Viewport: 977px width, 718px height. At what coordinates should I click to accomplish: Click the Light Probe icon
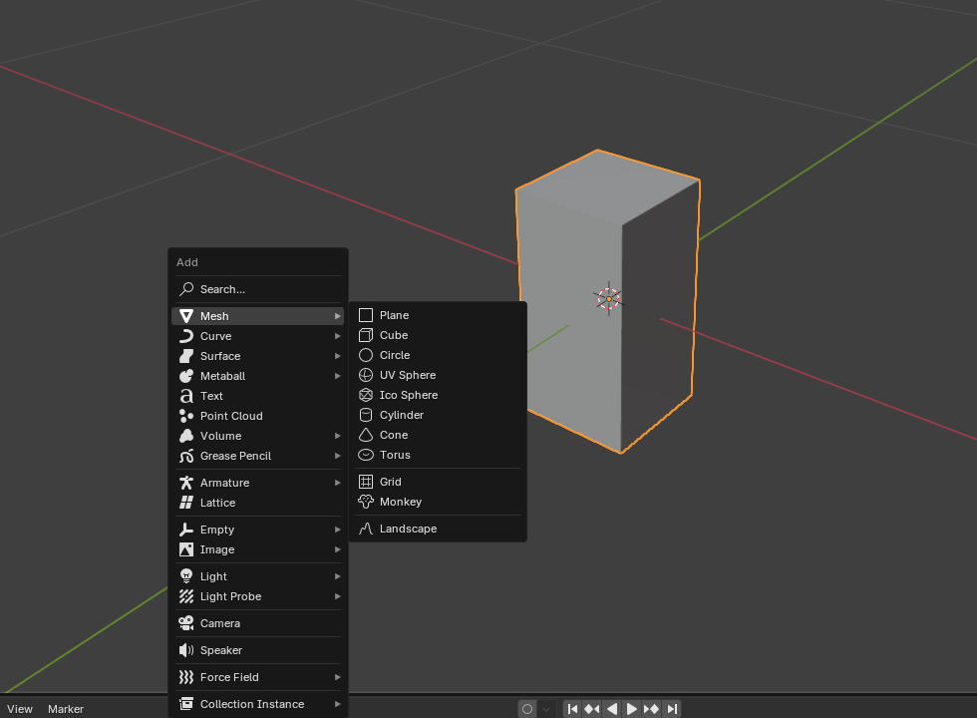tap(186, 596)
